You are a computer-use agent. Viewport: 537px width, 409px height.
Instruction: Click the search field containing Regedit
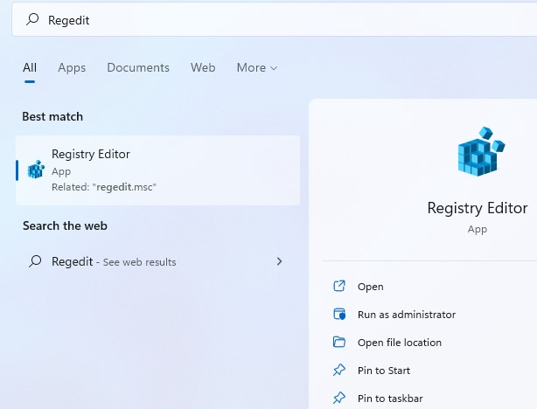[275, 20]
